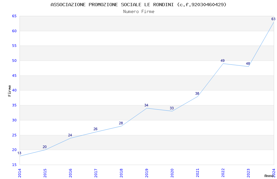277x179 pixels.
Task: Click the subtitle Numero Firme
Action: pyautogui.click(x=139, y=12)
